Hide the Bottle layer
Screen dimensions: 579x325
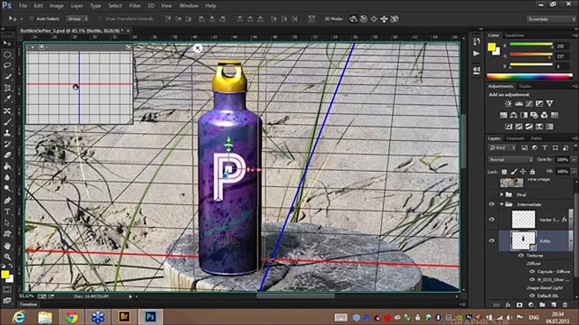(x=492, y=241)
